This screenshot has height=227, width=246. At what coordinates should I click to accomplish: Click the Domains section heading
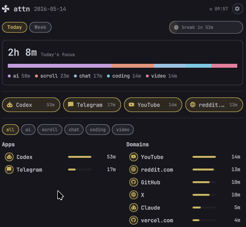coord(138,144)
